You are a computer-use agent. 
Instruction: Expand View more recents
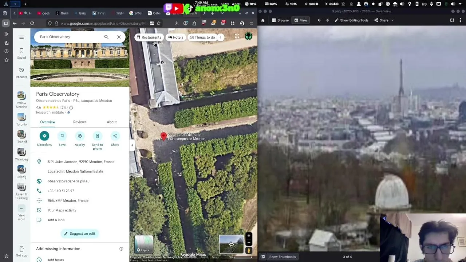tap(21, 213)
